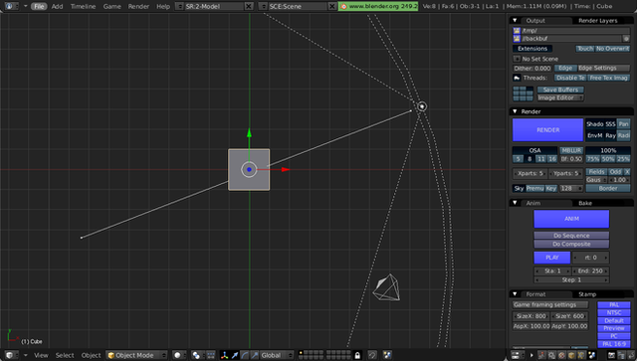Click the PLAY button

(x=551, y=258)
